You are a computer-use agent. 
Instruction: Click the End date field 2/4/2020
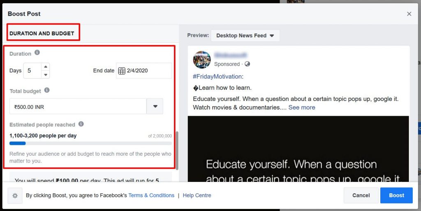[x=144, y=71]
